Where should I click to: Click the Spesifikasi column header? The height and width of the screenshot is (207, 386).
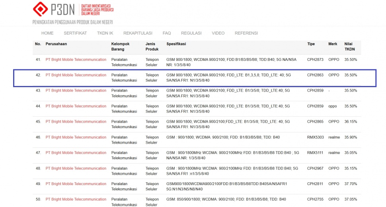pyautogui.click(x=176, y=44)
